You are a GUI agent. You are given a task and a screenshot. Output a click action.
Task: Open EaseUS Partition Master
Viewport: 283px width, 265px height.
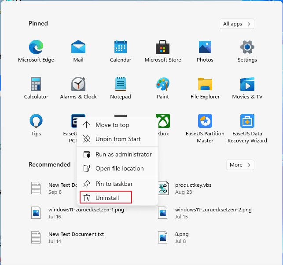click(x=205, y=121)
